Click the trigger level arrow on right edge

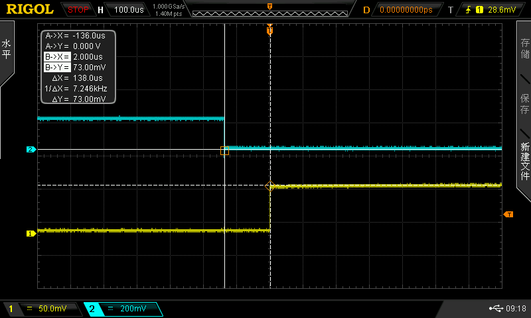[x=508, y=215]
